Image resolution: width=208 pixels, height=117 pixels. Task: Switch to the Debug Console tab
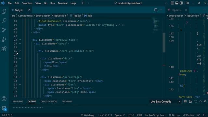pyautogui.click(x=49, y=101)
